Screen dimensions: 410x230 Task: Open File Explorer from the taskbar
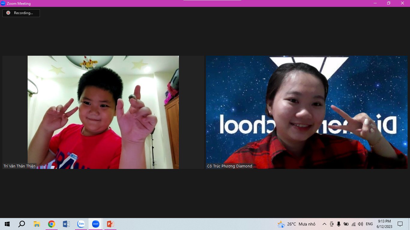pos(37,224)
